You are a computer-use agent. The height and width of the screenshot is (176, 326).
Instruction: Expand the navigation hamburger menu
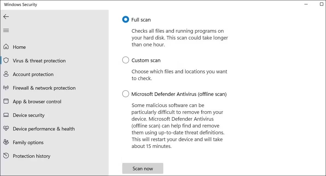coord(6,30)
